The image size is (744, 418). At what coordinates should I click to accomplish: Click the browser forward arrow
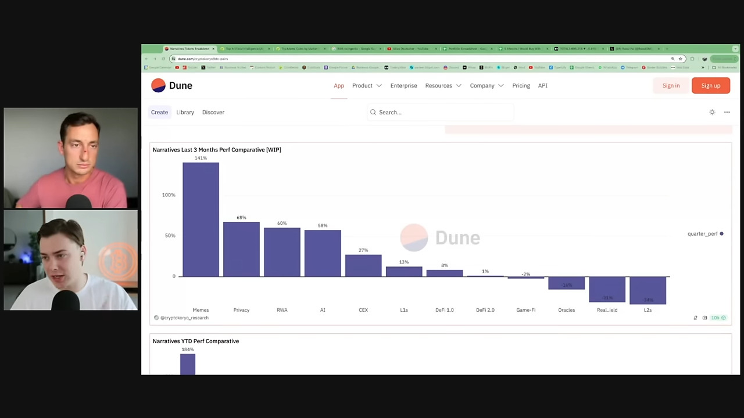click(155, 59)
